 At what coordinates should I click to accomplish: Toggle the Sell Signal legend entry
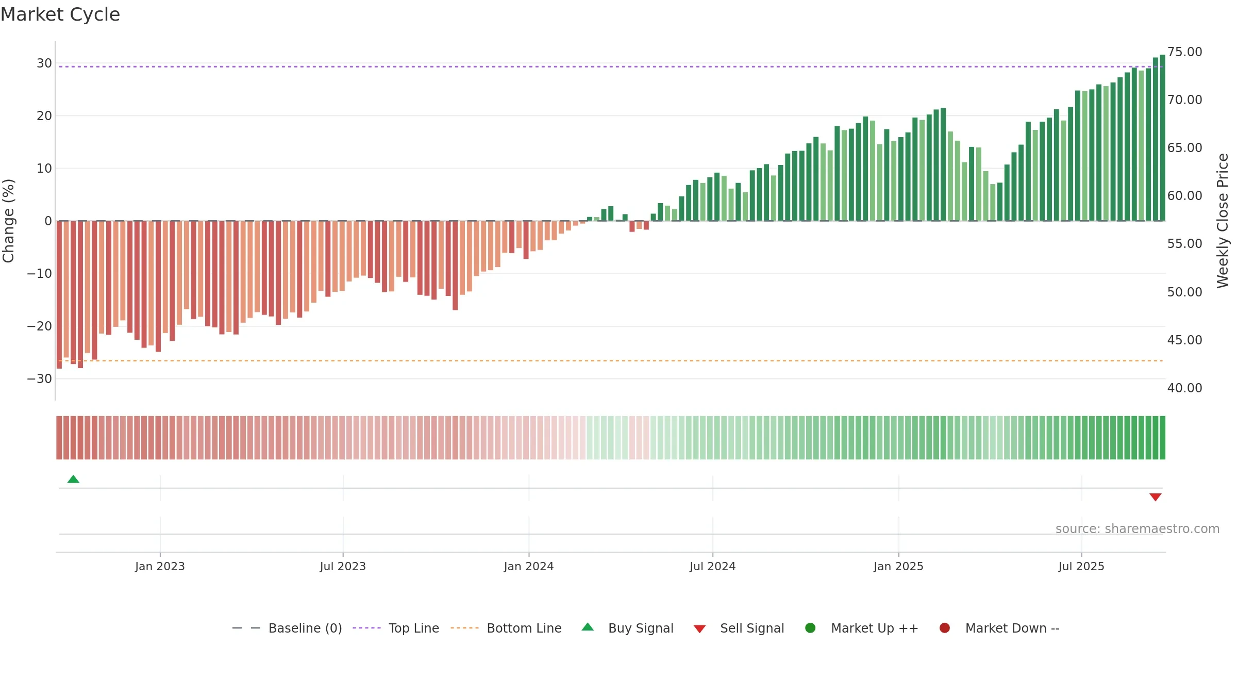[739, 628]
